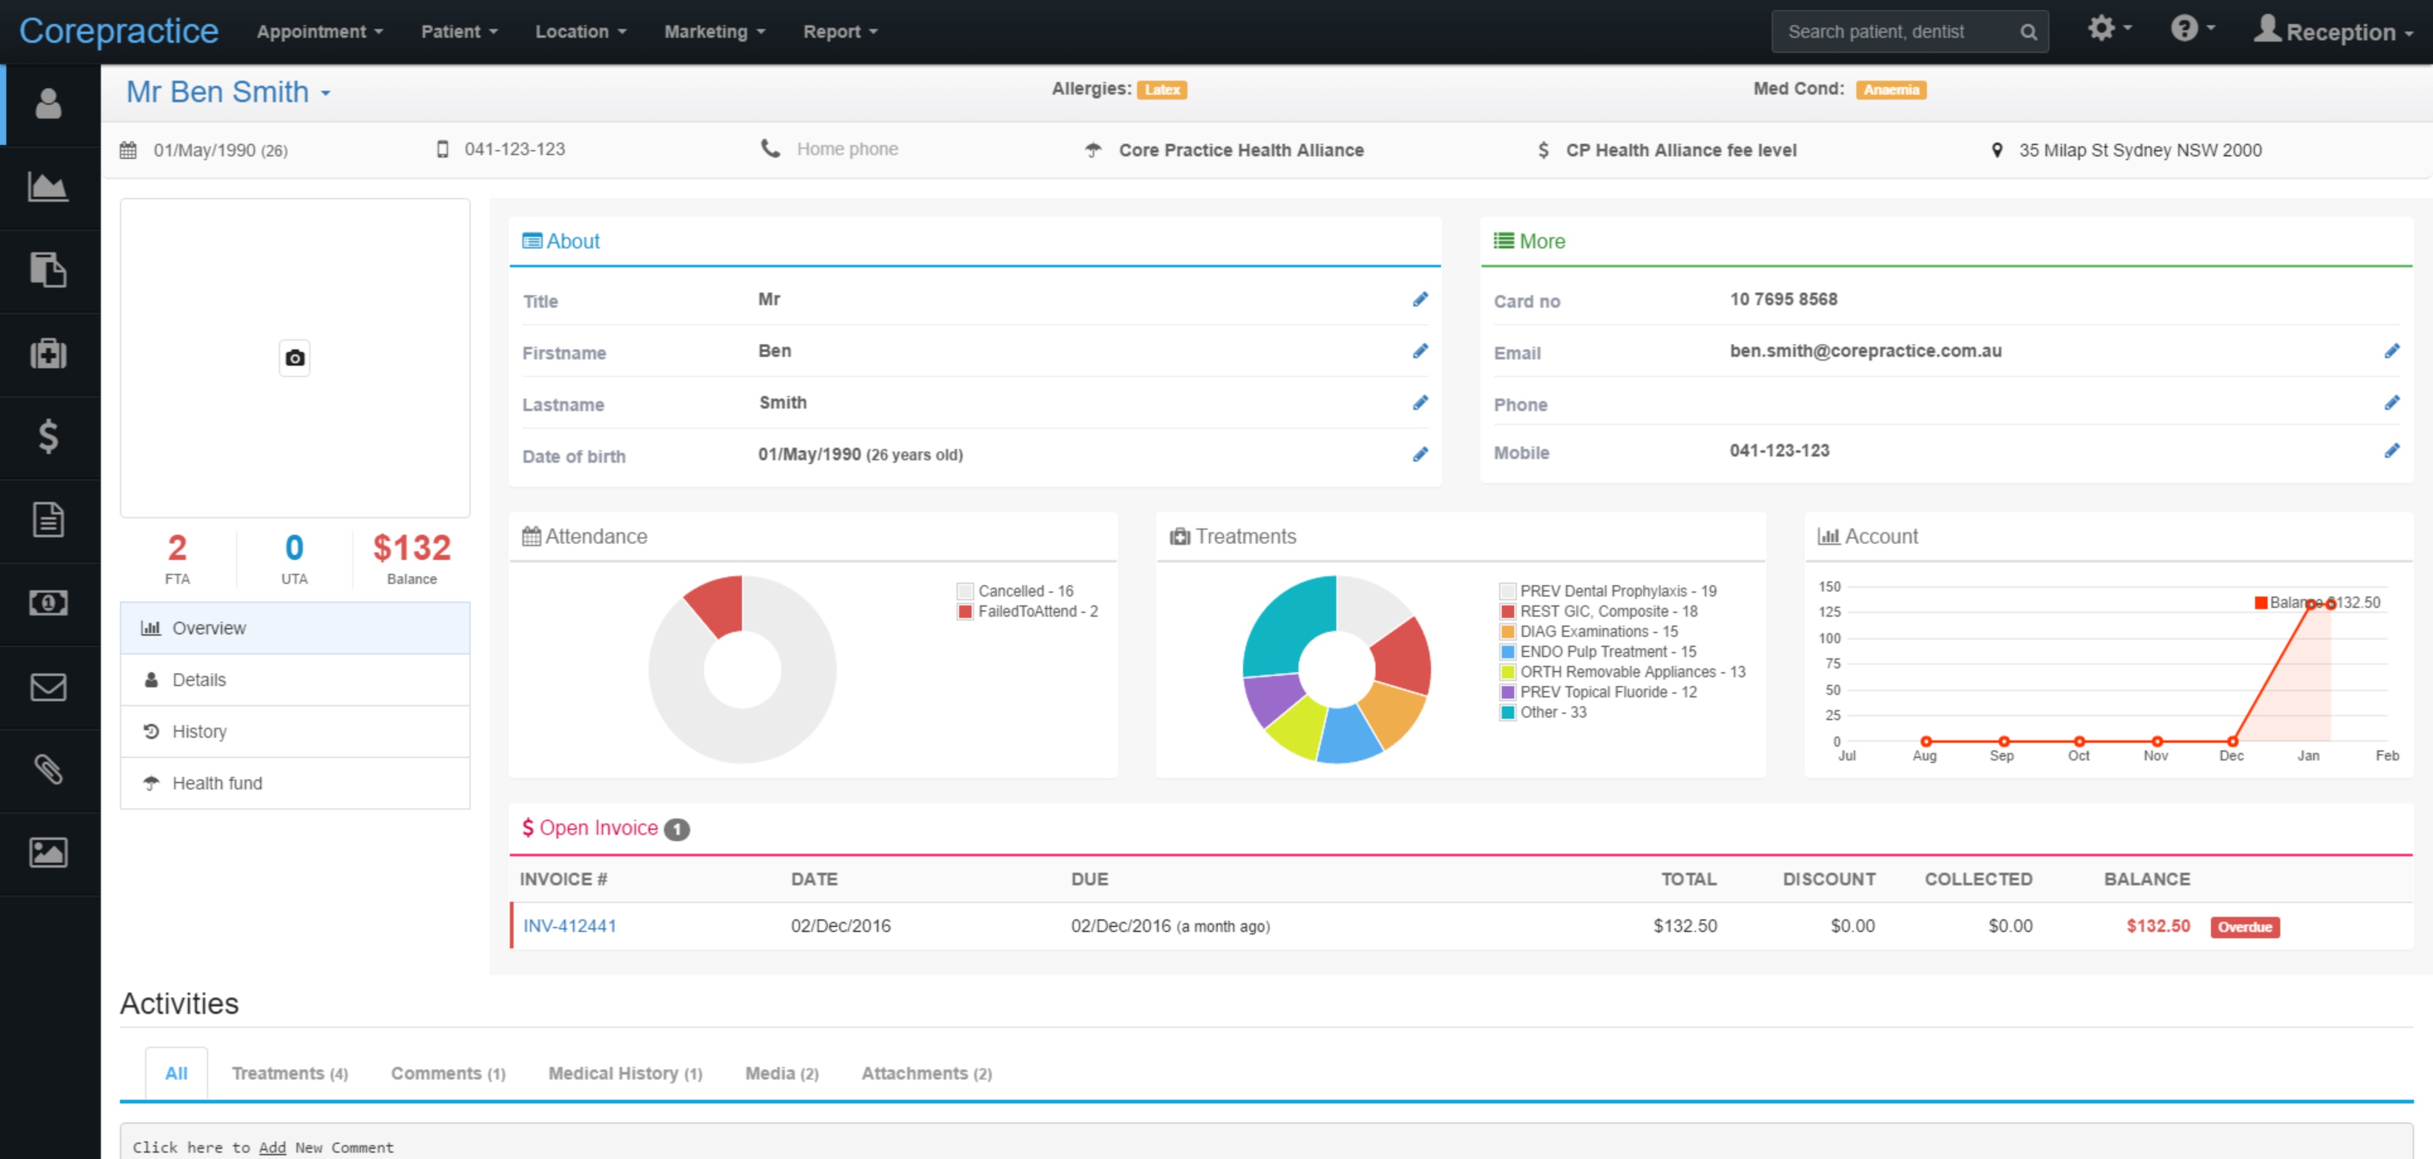Toggle ENDO Pulp Treatment legend entry
2433x1159 pixels.
(1606, 651)
